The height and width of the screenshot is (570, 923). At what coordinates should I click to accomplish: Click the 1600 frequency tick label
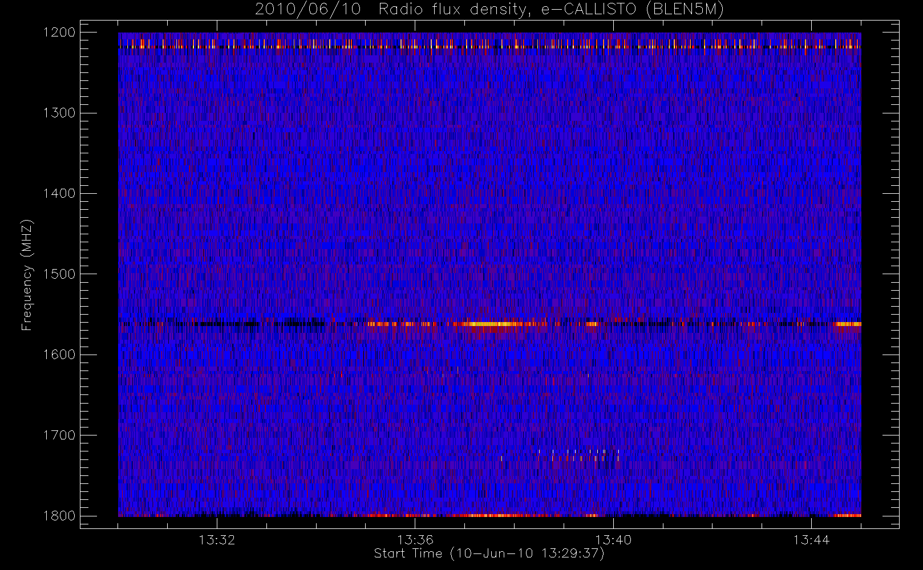click(x=59, y=355)
